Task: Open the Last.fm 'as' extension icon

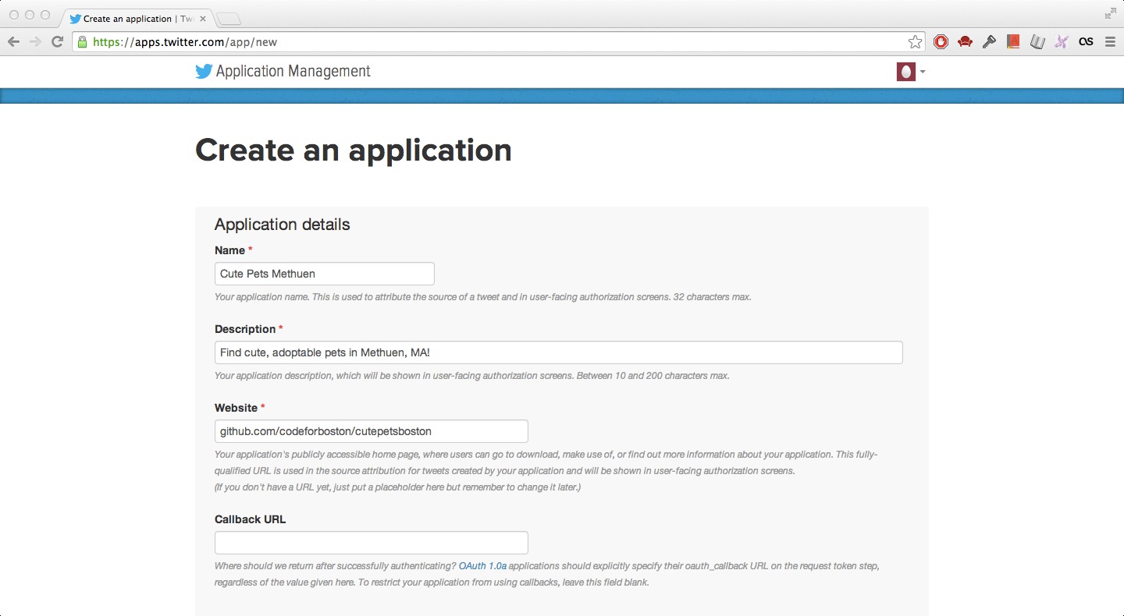Action: [1086, 42]
